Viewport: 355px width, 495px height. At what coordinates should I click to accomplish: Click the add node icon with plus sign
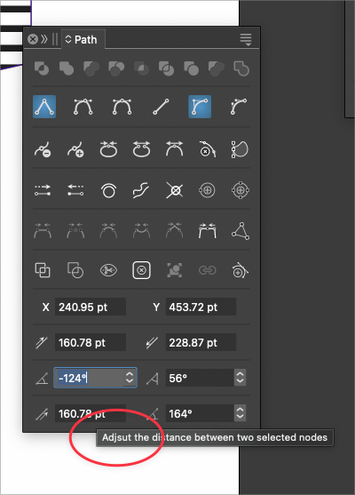(75, 149)
